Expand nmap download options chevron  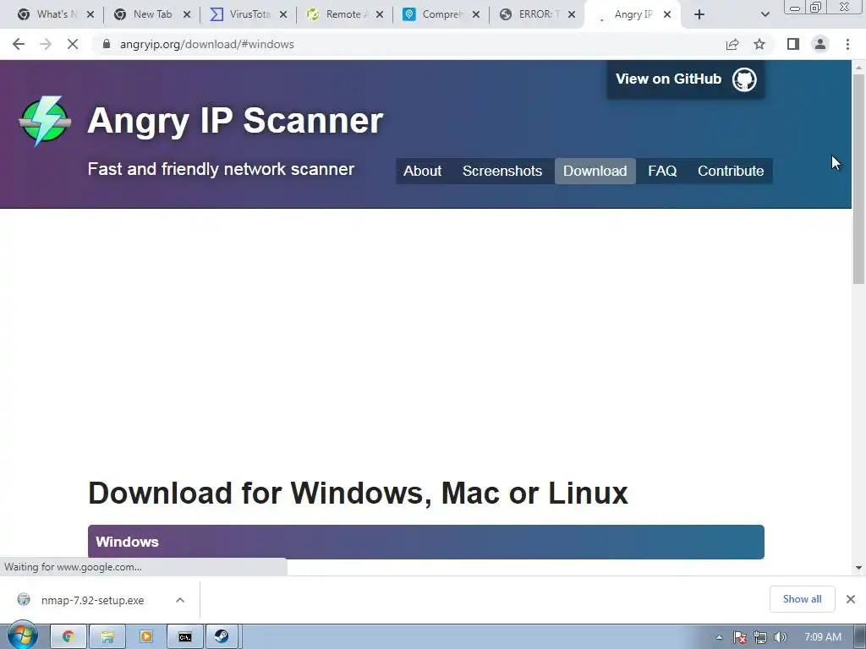click(180, 600)
